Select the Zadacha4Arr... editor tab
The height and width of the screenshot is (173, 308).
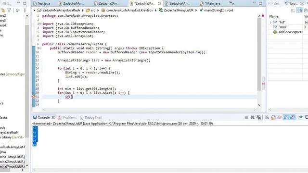point(178,3)
